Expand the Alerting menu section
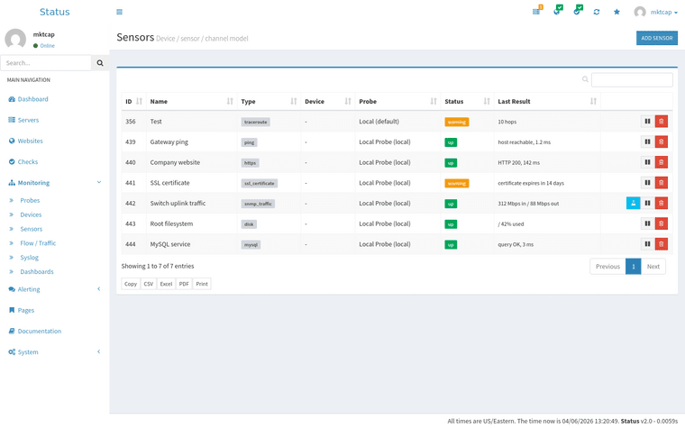Screen dimensions: 685x428 55,289
